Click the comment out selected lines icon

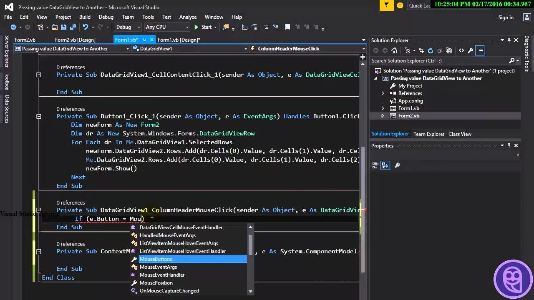coord(266,27)
